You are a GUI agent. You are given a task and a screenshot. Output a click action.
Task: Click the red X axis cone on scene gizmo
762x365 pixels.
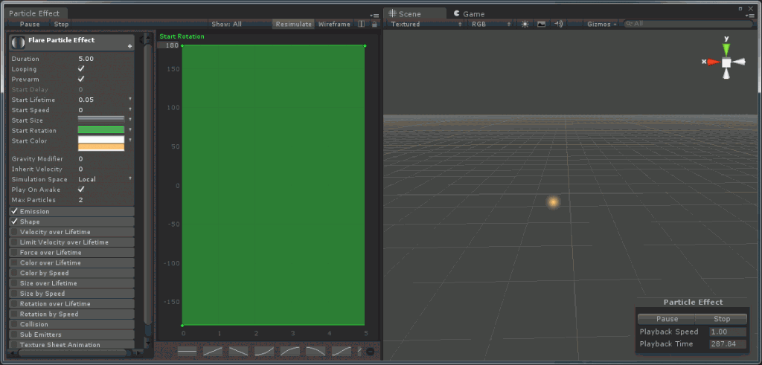tap(714, 62)
